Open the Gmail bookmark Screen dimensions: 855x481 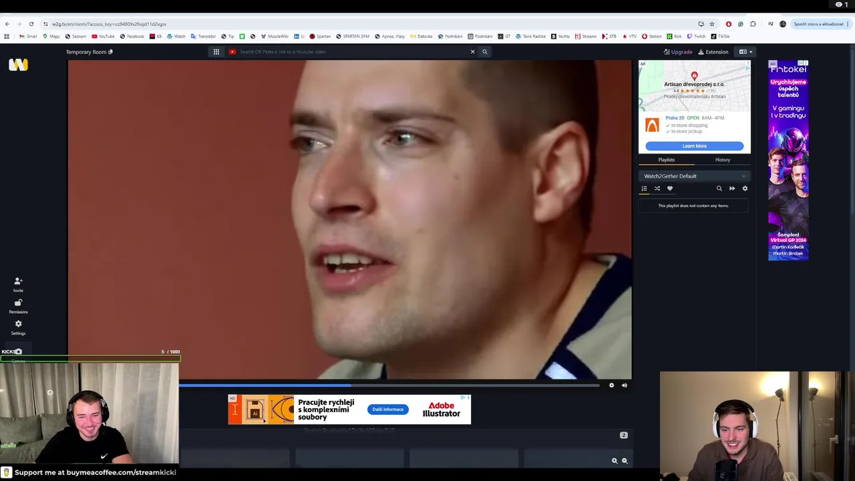pos(28,36)
